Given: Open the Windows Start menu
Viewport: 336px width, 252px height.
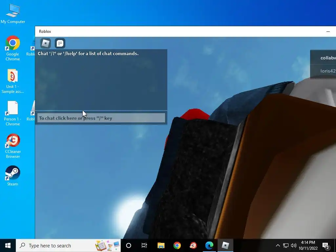Looking at the screenshot, I should [8, 245].
